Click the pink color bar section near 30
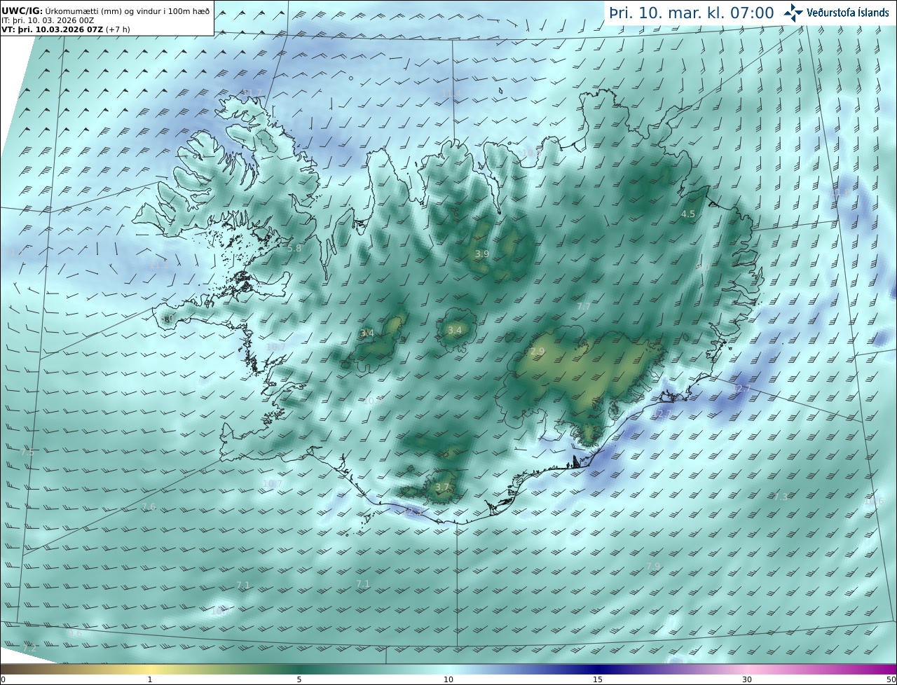 point(747,669)
